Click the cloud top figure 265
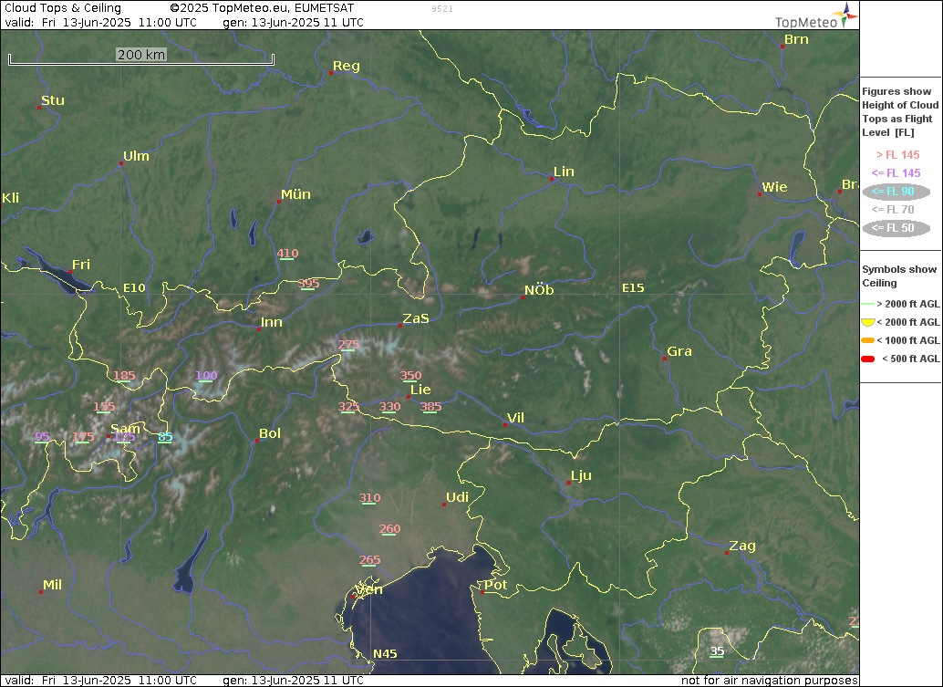This screenshot has width=943, height=687. pyautogui.click(x=370, y=559)
